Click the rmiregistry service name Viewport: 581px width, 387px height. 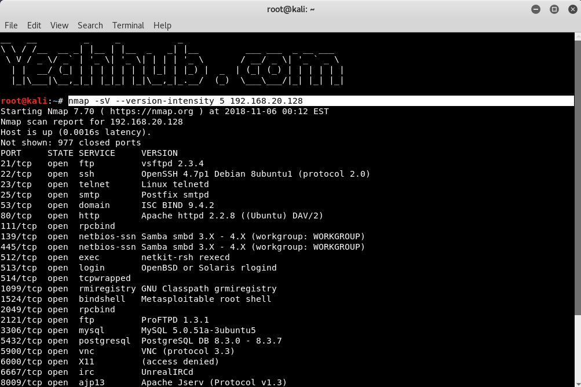(108, 289)
